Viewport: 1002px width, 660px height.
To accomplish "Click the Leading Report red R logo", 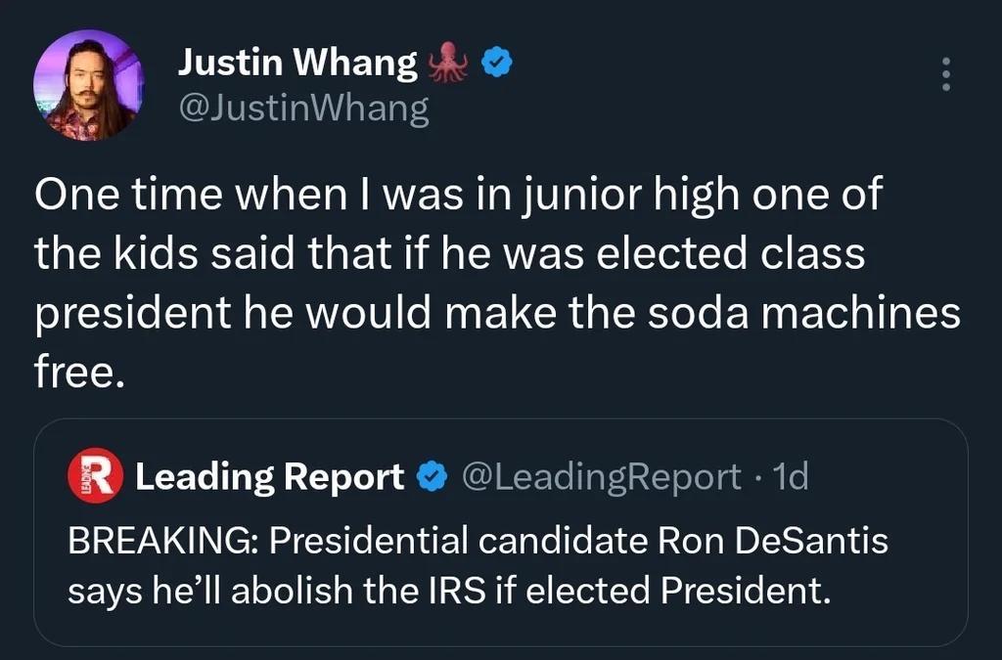I will [x=94, y=477].
